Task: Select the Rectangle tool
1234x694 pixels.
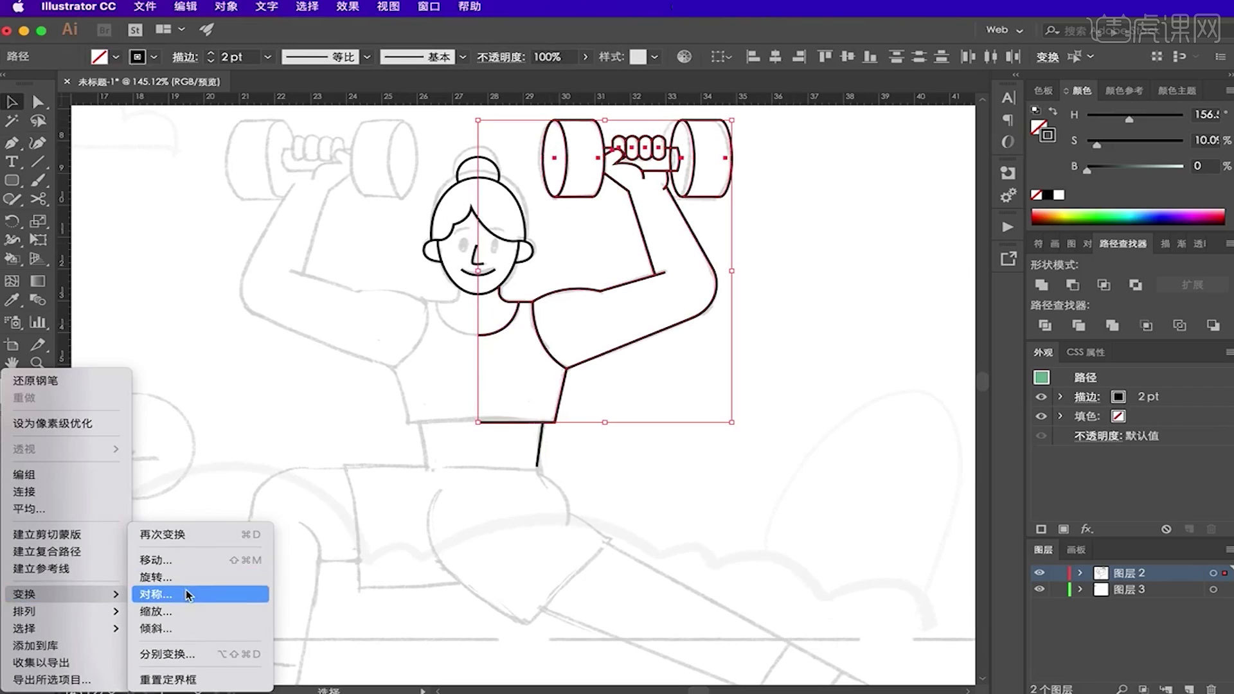Action: 12,181
